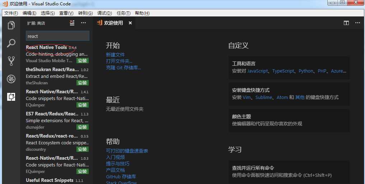Image resolution: width=365 pixels, height=184 pixels.
Task: Click JavaScript link under 工具和语言
Action: 257,71
